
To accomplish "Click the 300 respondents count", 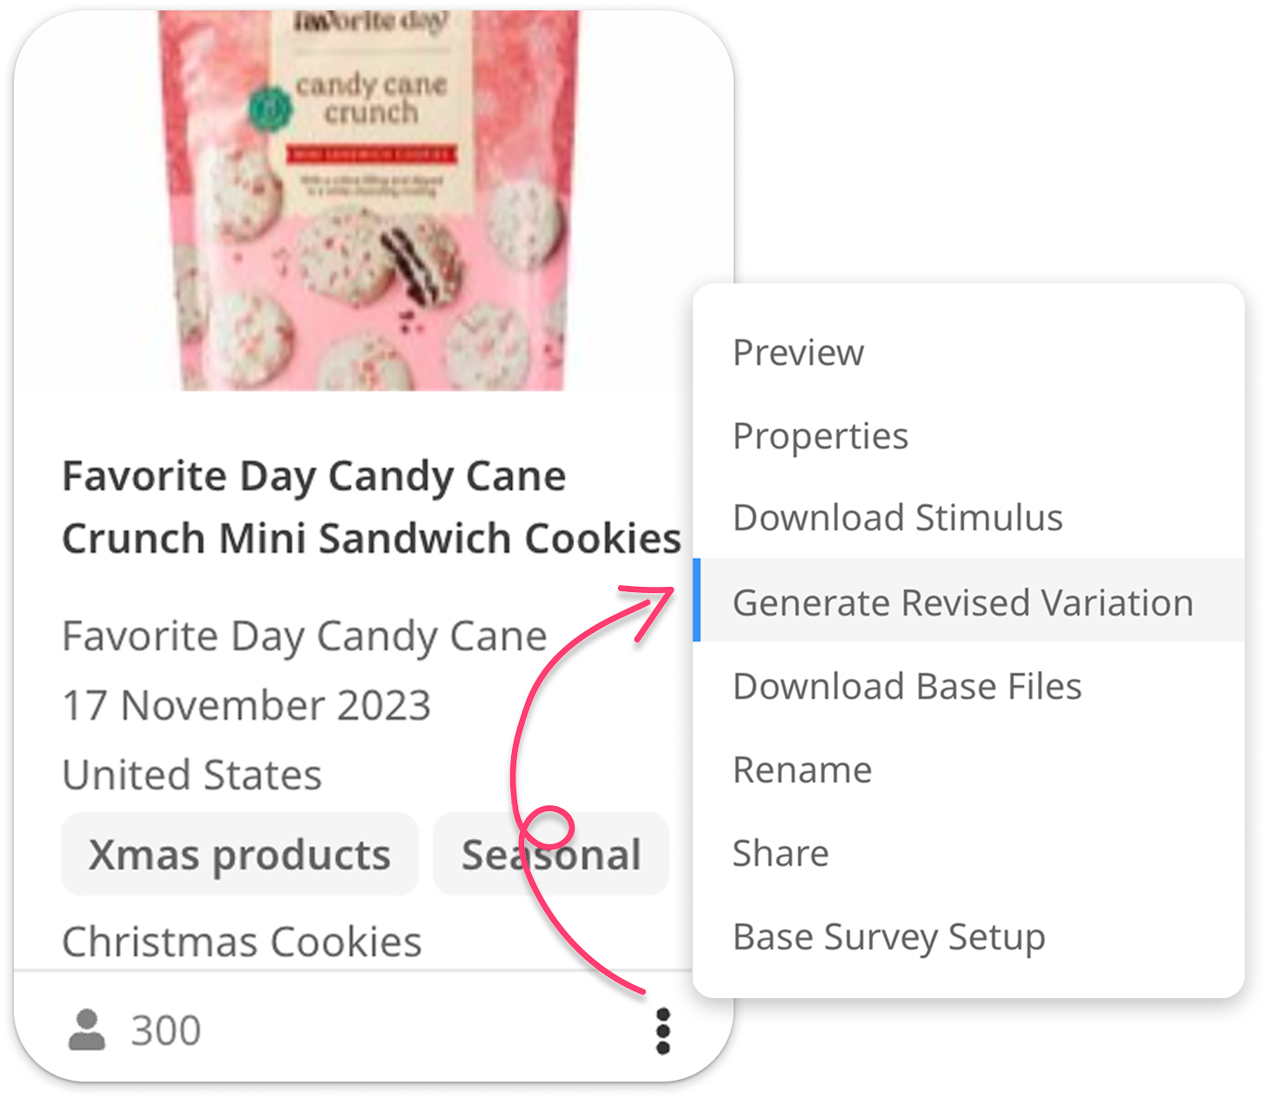I will 166,1030.
